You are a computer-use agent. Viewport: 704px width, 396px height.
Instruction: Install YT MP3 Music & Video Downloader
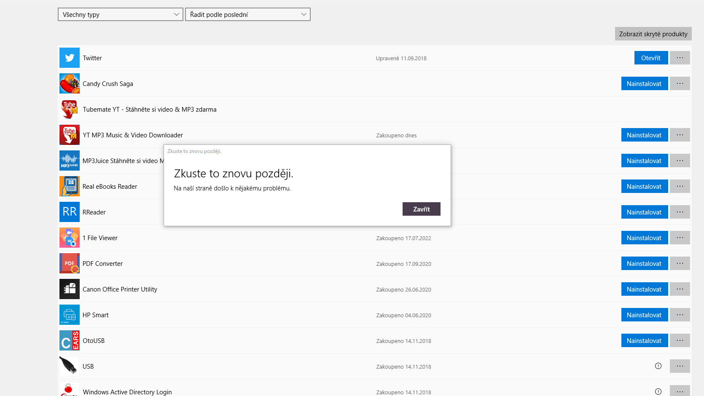645,135
